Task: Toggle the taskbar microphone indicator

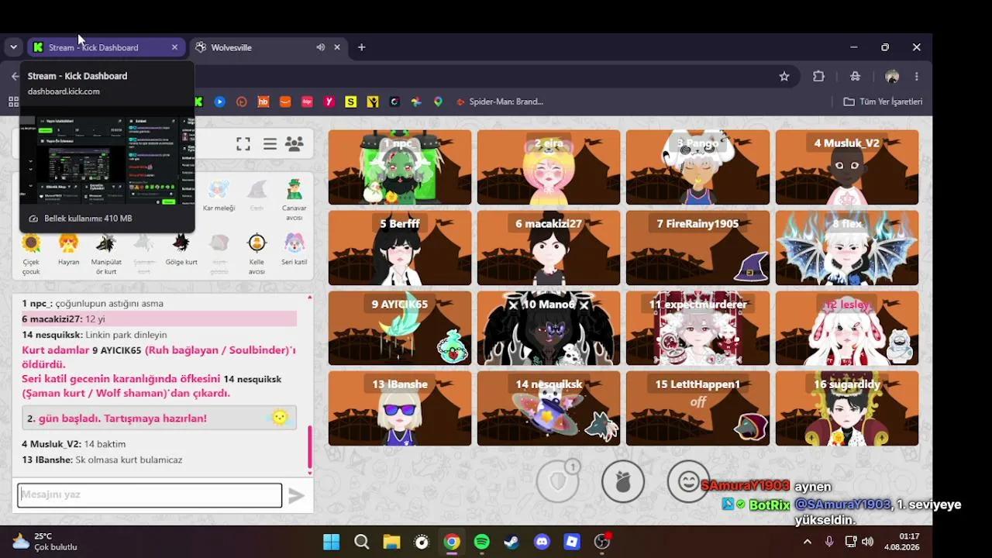Action: pyautogui.click(x=829, y=542)
